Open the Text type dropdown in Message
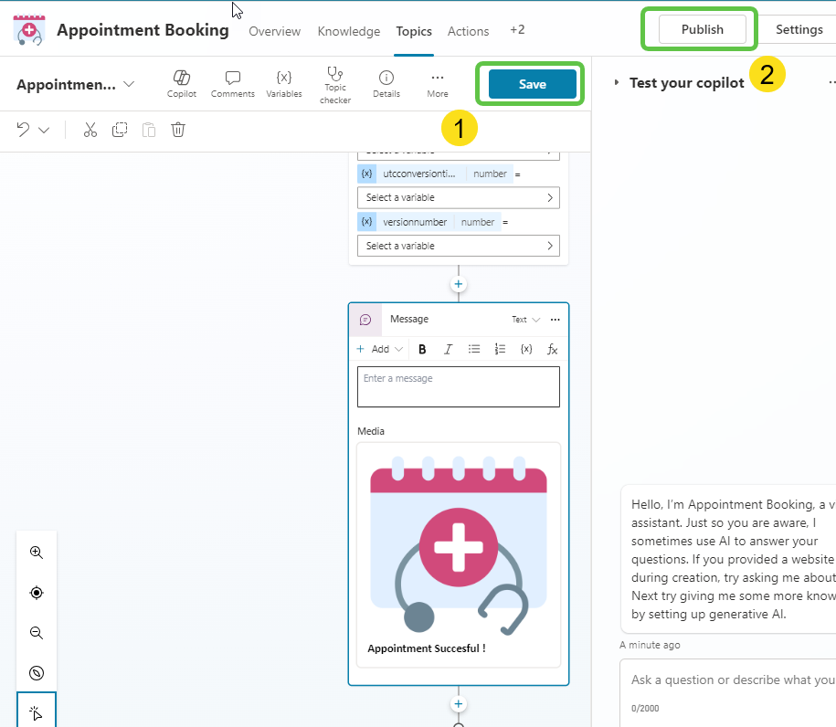Image resolution: width=836 pixels, height=727 pixels. tap(525, 320)
